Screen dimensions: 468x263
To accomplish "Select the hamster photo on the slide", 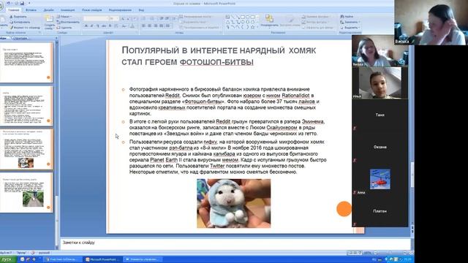I will (x=234, y=203).
